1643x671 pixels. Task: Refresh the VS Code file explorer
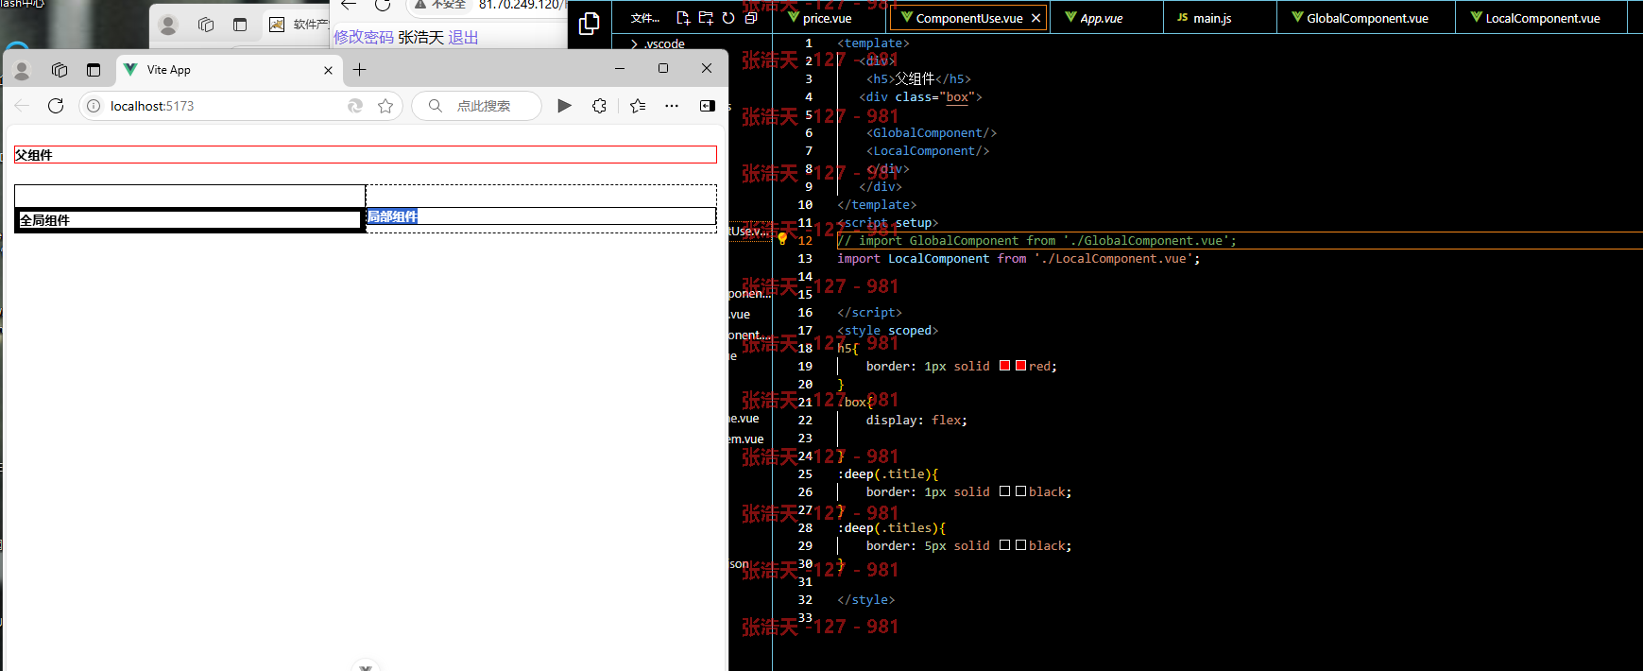[728, 18]
